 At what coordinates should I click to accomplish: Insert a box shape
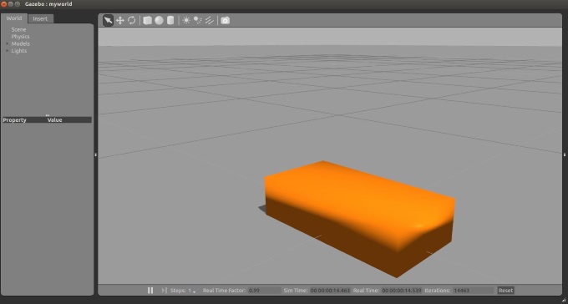click(148, 20)
